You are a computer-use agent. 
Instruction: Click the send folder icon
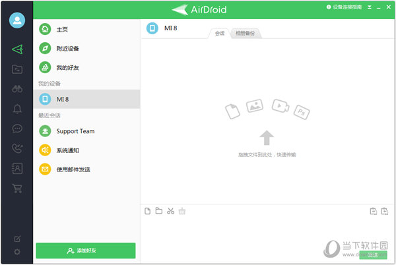click(x=159, y=211)
